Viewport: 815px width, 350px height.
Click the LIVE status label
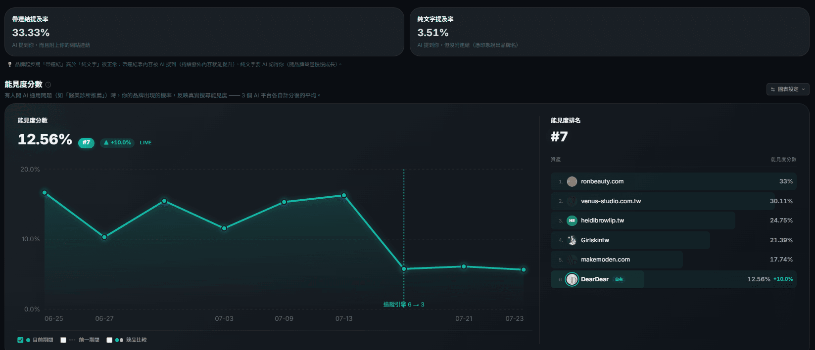click(145, 143)
